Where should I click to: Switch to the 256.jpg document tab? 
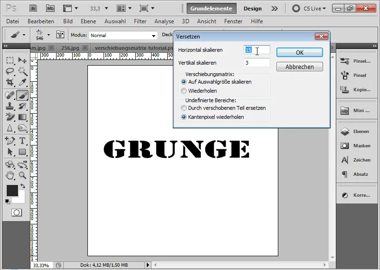(70, 48)
